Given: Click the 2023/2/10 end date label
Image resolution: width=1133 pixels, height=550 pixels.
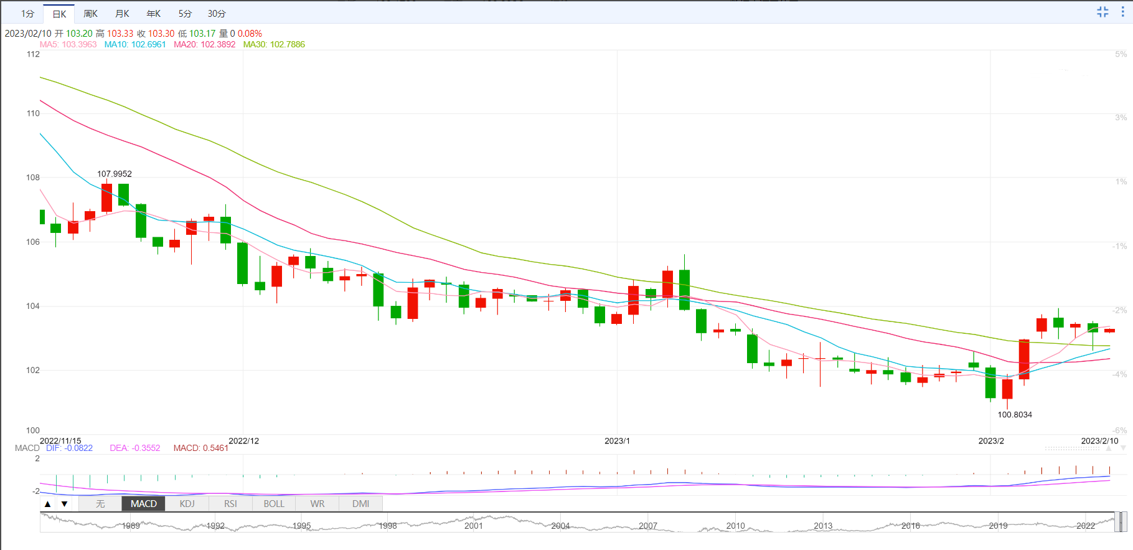Looking at the screenshot, I should tap(1099, 440).
